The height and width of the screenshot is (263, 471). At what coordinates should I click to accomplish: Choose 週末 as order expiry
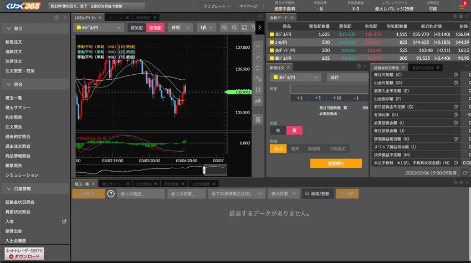[295, 149]
